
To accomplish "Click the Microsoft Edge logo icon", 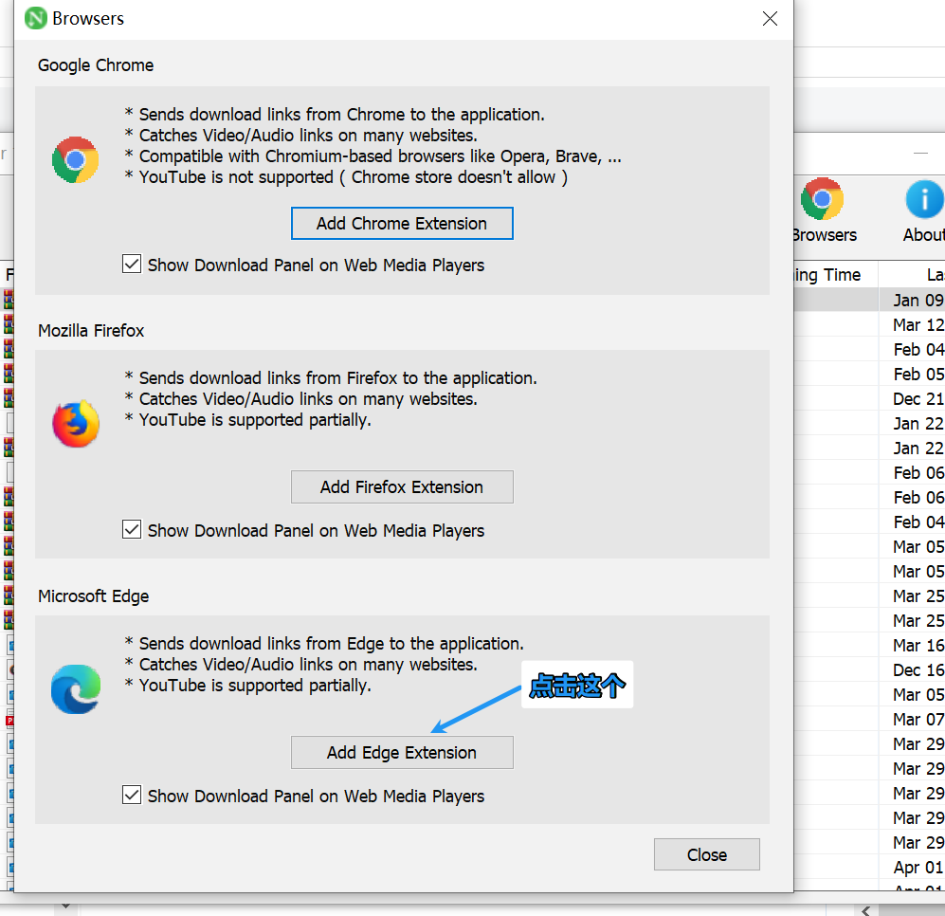I will click(75, 689).
